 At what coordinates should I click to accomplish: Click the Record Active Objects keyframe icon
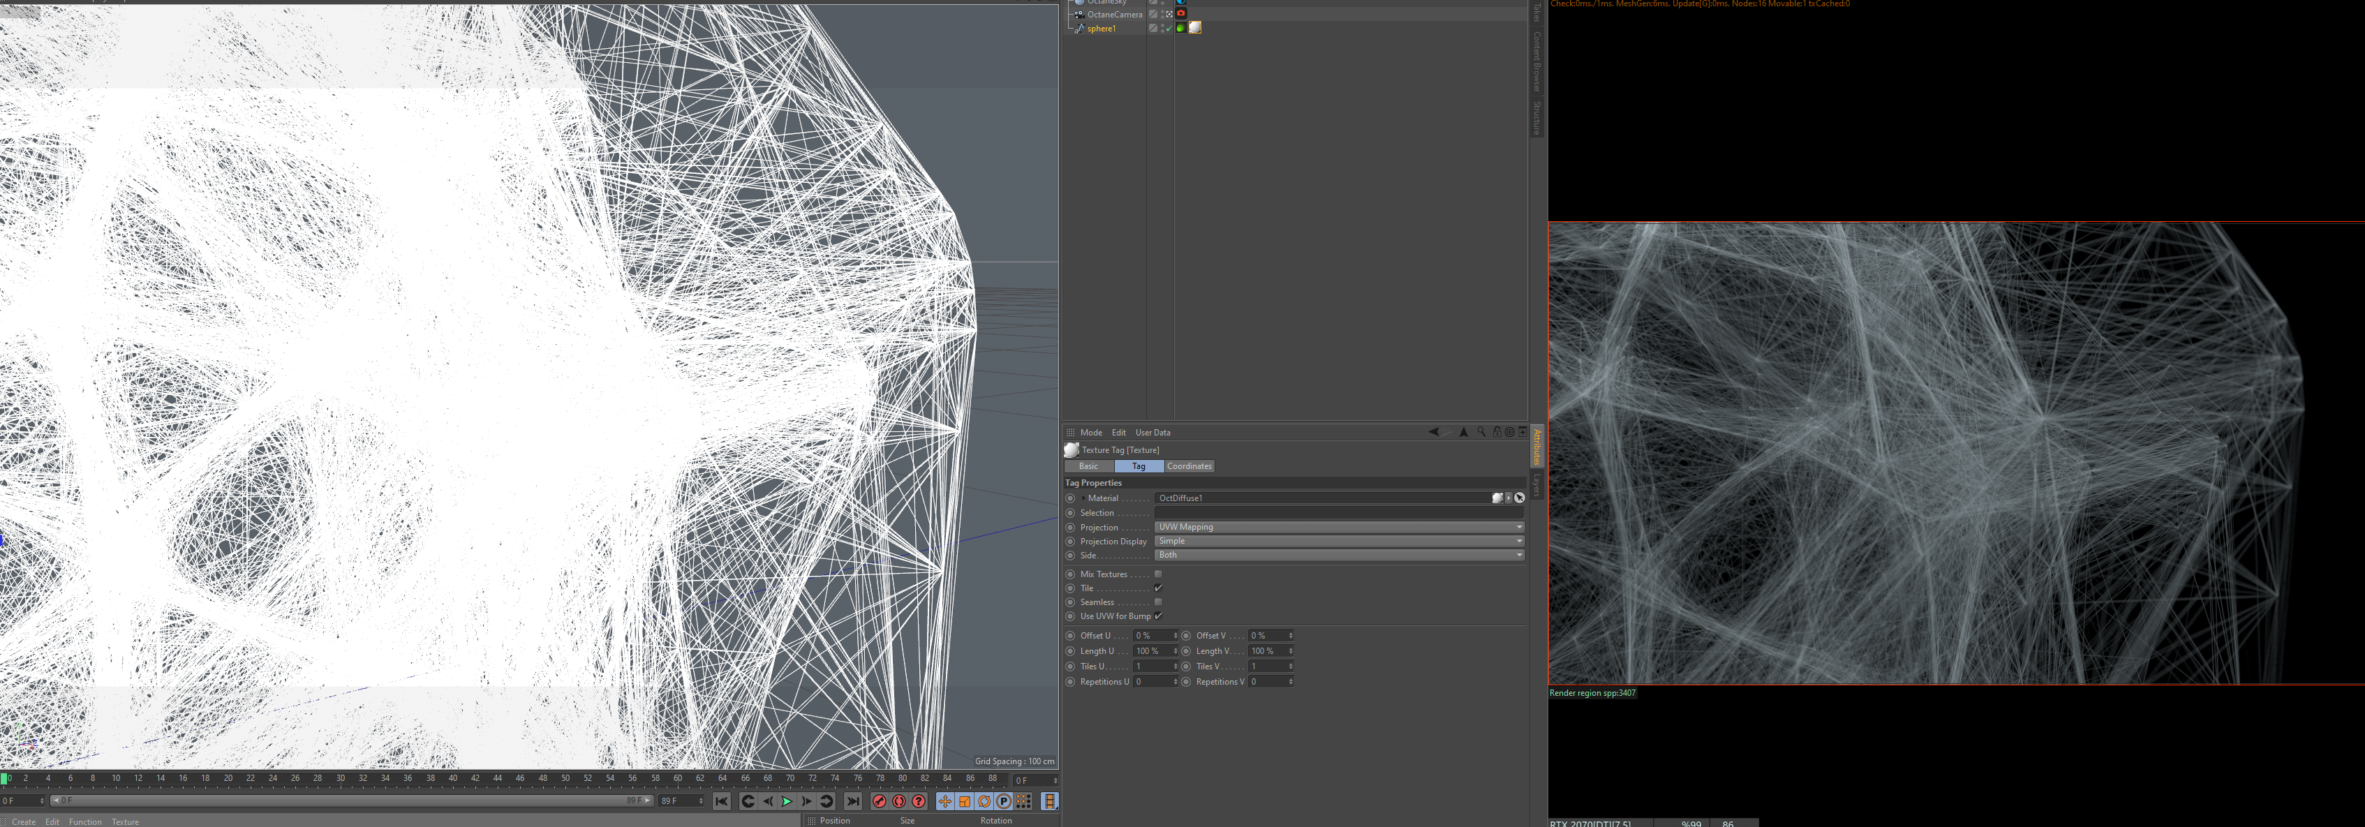pyautogui.click(x=880, y=801)
